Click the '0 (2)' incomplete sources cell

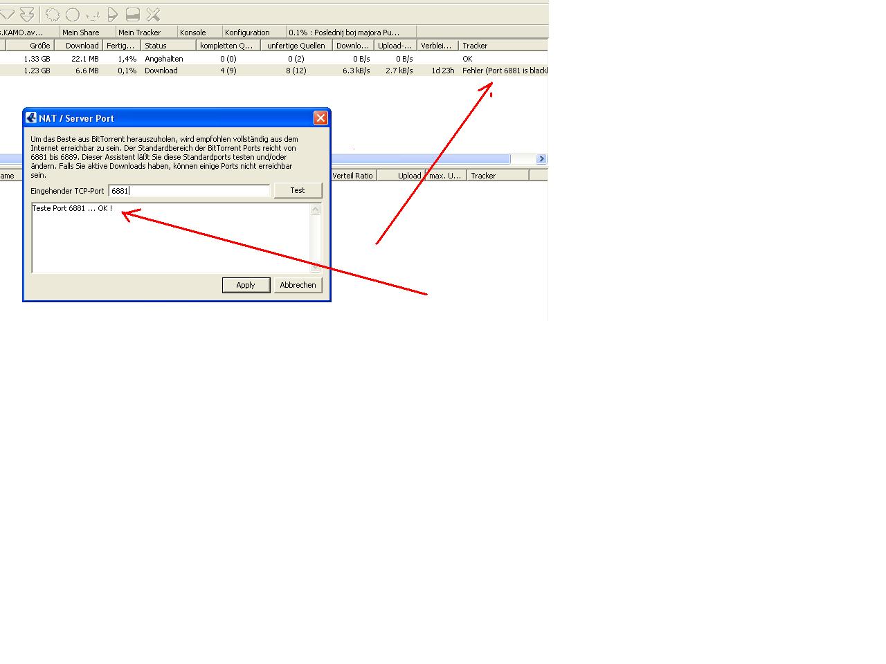[x=296, y=59]
